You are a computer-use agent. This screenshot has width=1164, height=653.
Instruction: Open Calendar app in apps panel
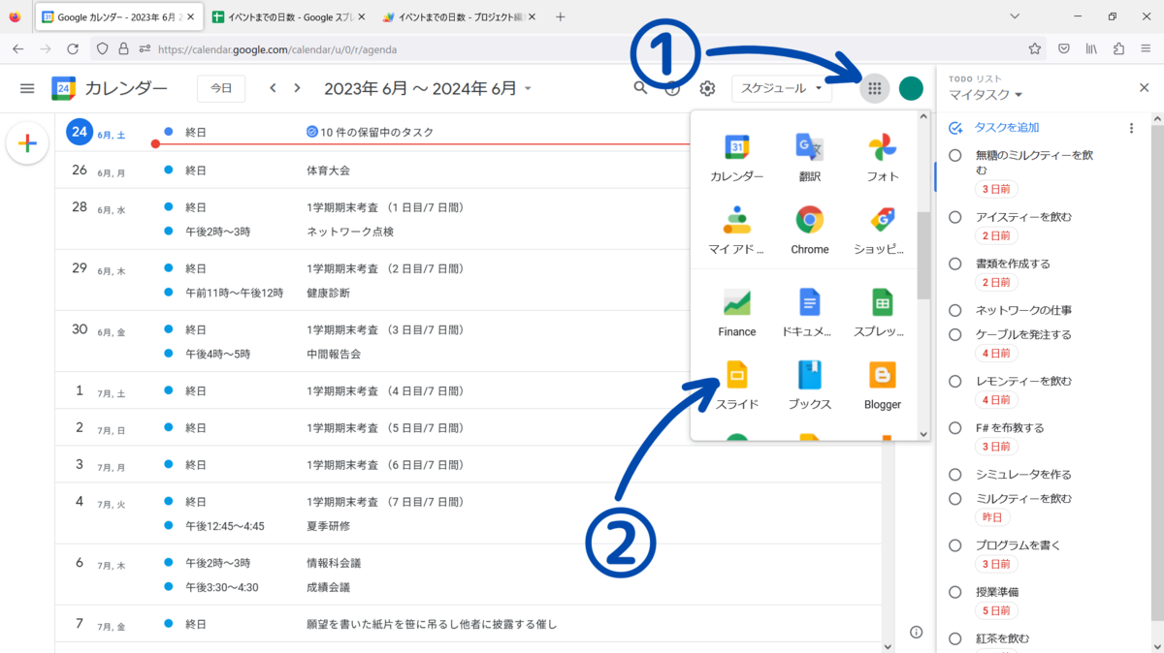coord(736,157)
